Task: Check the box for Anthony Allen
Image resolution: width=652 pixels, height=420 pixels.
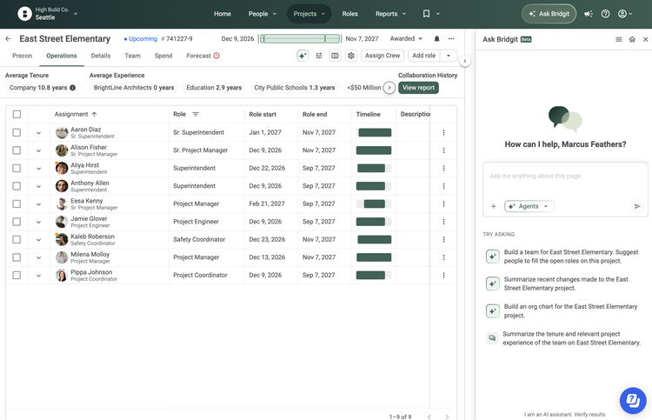Action: [17, 186]
